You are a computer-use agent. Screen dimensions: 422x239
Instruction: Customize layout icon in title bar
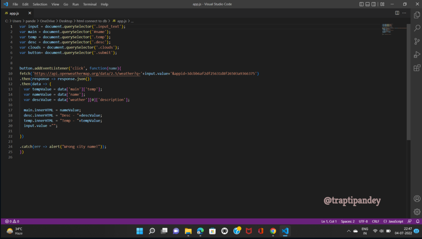click(x=382, y=4)
